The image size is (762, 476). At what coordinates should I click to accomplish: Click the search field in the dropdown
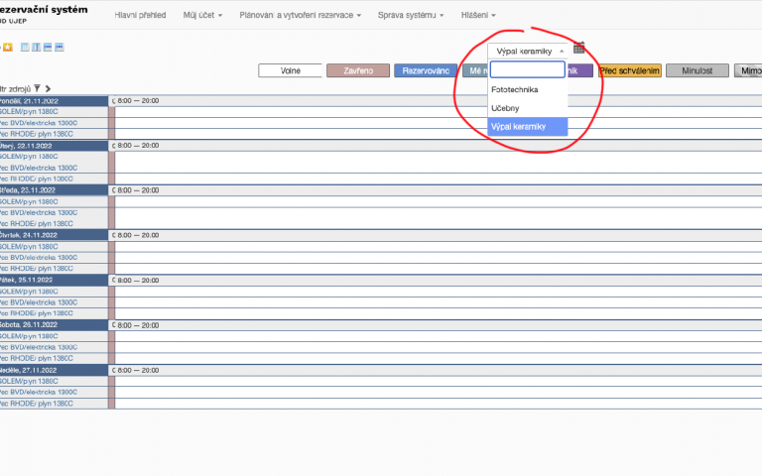(527, 69)
